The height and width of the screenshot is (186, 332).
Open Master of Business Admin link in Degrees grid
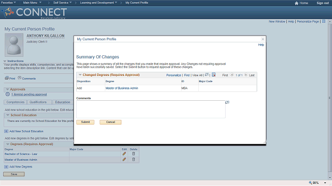coord(21,160)
